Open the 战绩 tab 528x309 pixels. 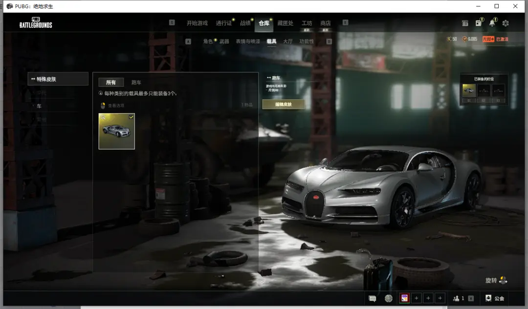(x=245, y=23)
